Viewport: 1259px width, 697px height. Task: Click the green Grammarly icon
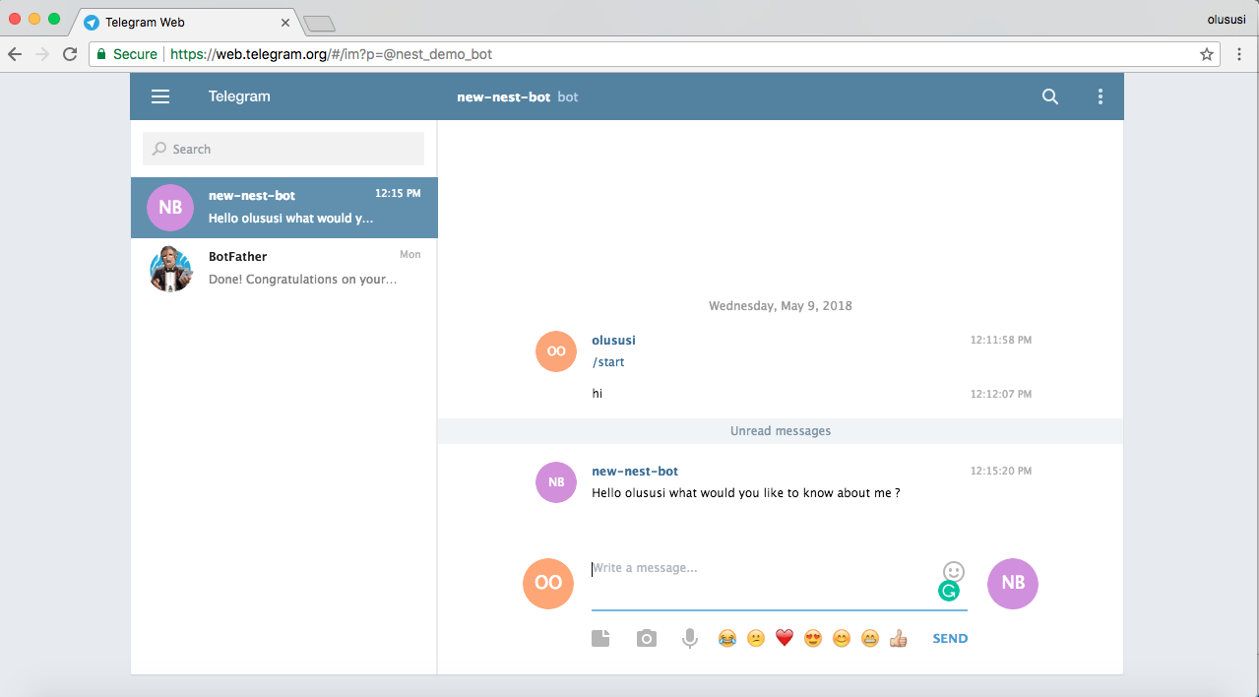point(948,591)
